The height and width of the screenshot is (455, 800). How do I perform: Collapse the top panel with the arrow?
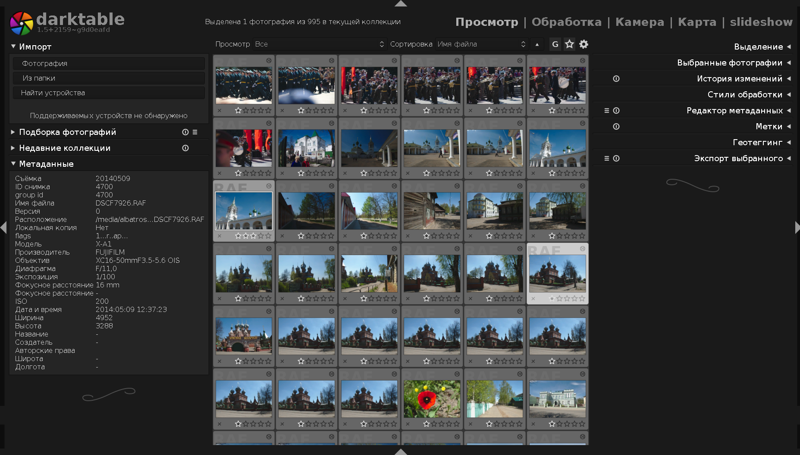click(x=401, y=3)
